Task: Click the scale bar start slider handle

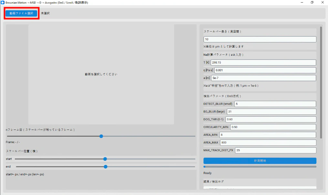Action: click(x=105, y=159)
